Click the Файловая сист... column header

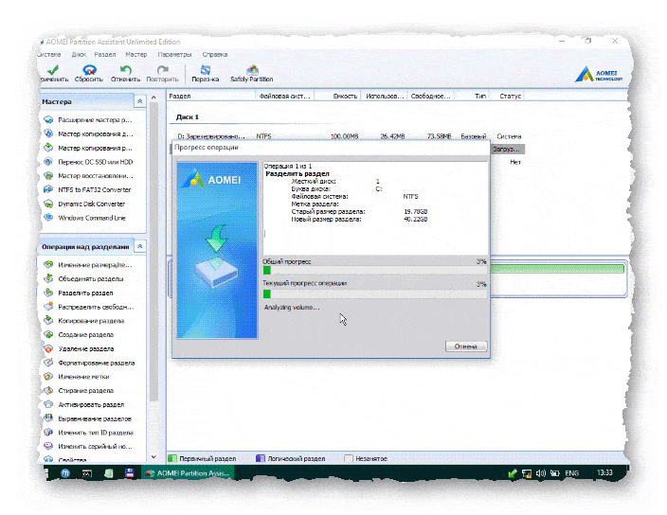[x=284, y=96]
